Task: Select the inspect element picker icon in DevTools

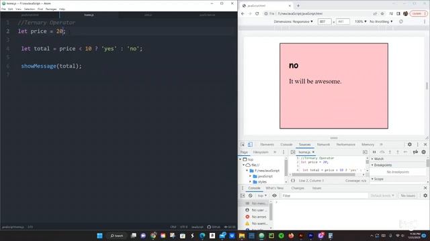Action: point(243,145)
